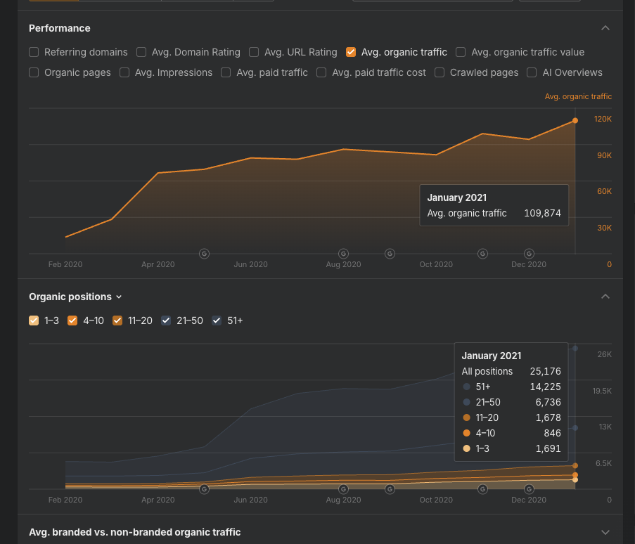This screenshot has width=635, height=544.
Task: Click the Google update icon near Jun 2020 on Organic positions chart
Action: click(x=204, y=489)
